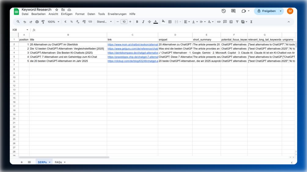Open text rotation dropdown
Image resolution: width=307 pixels, height=172 pixels.
[210, 22]
